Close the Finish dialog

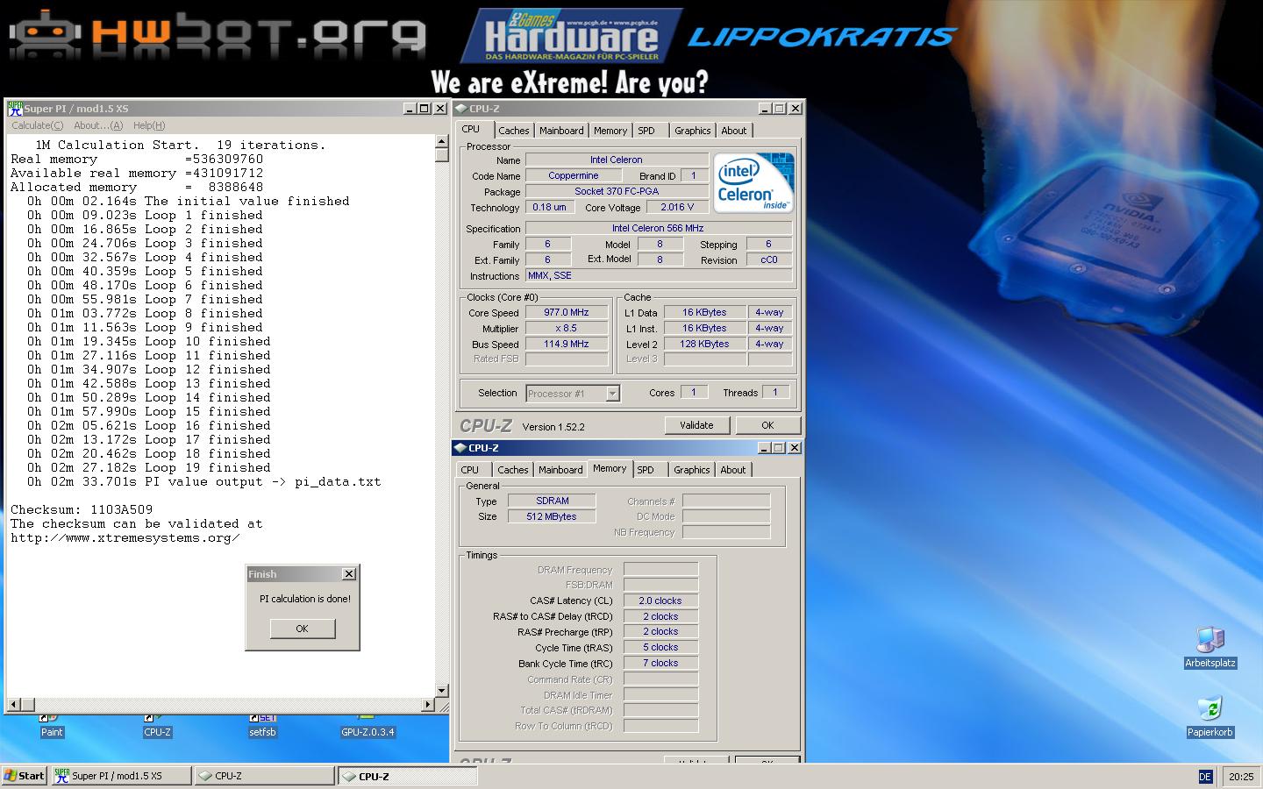[x=348, y=574]
